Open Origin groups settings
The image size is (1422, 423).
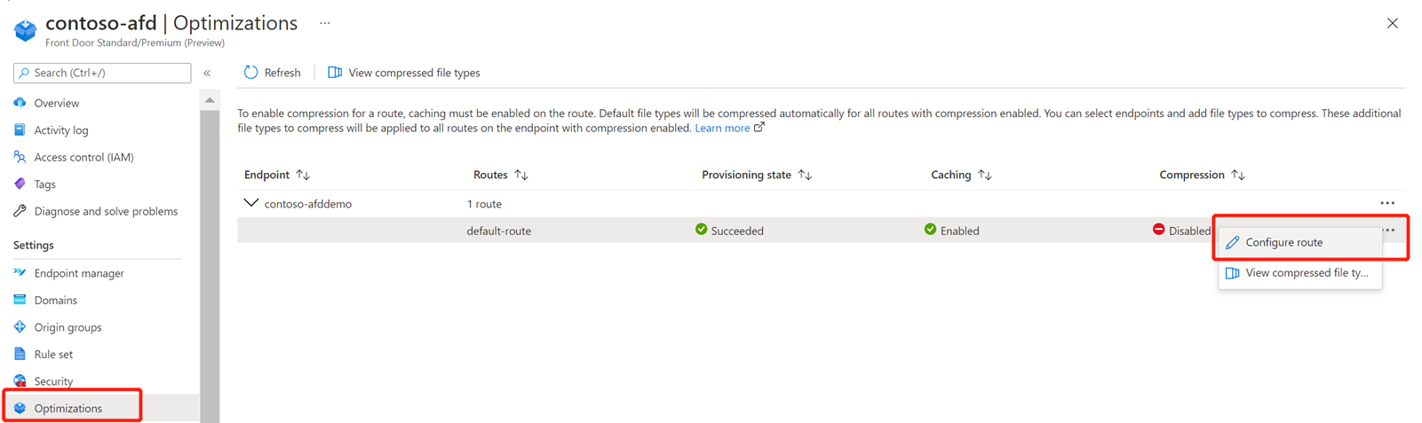[x=68, y=327]
